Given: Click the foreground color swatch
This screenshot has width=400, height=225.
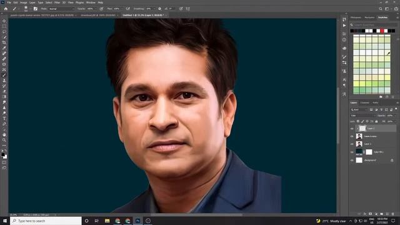Looking at the screenshot, I should 2,154.
